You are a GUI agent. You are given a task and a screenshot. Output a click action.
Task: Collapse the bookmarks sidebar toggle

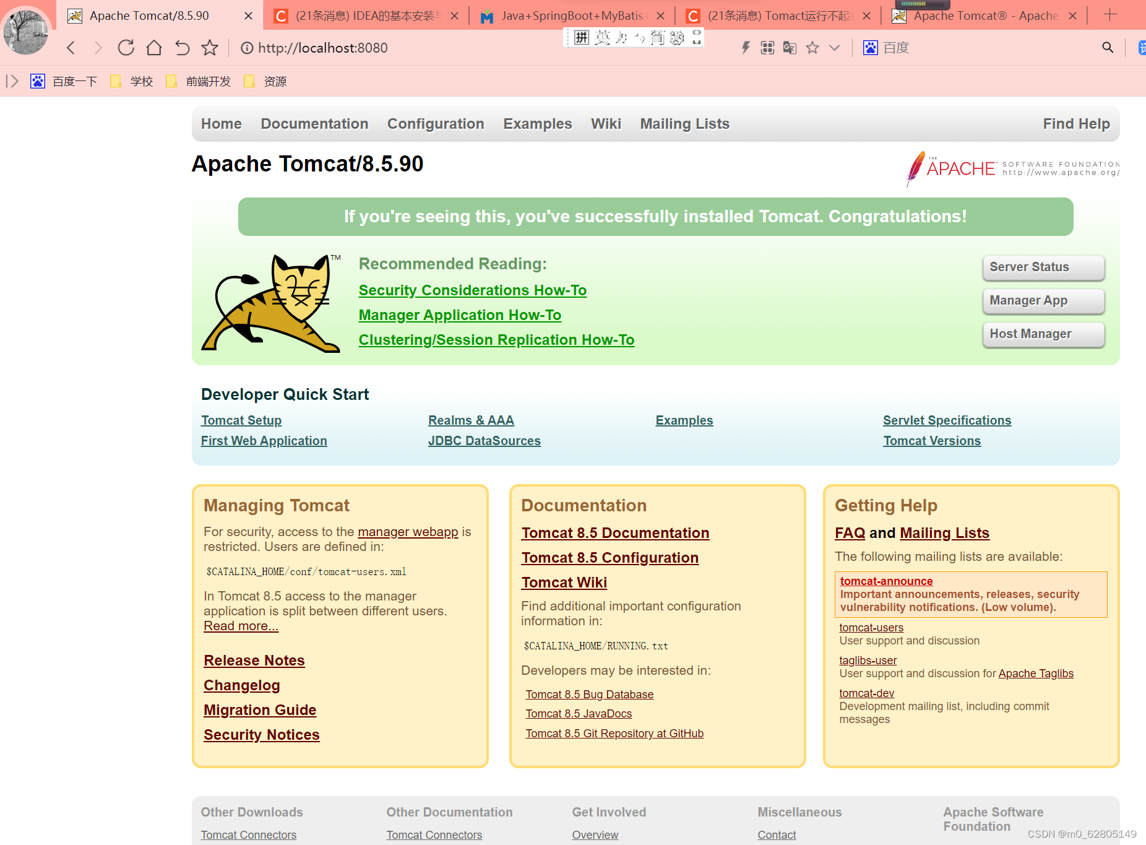[11, 80]
